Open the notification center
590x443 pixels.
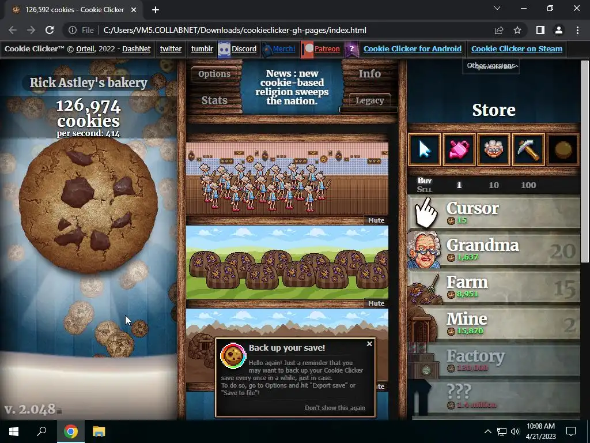point(571,431)
